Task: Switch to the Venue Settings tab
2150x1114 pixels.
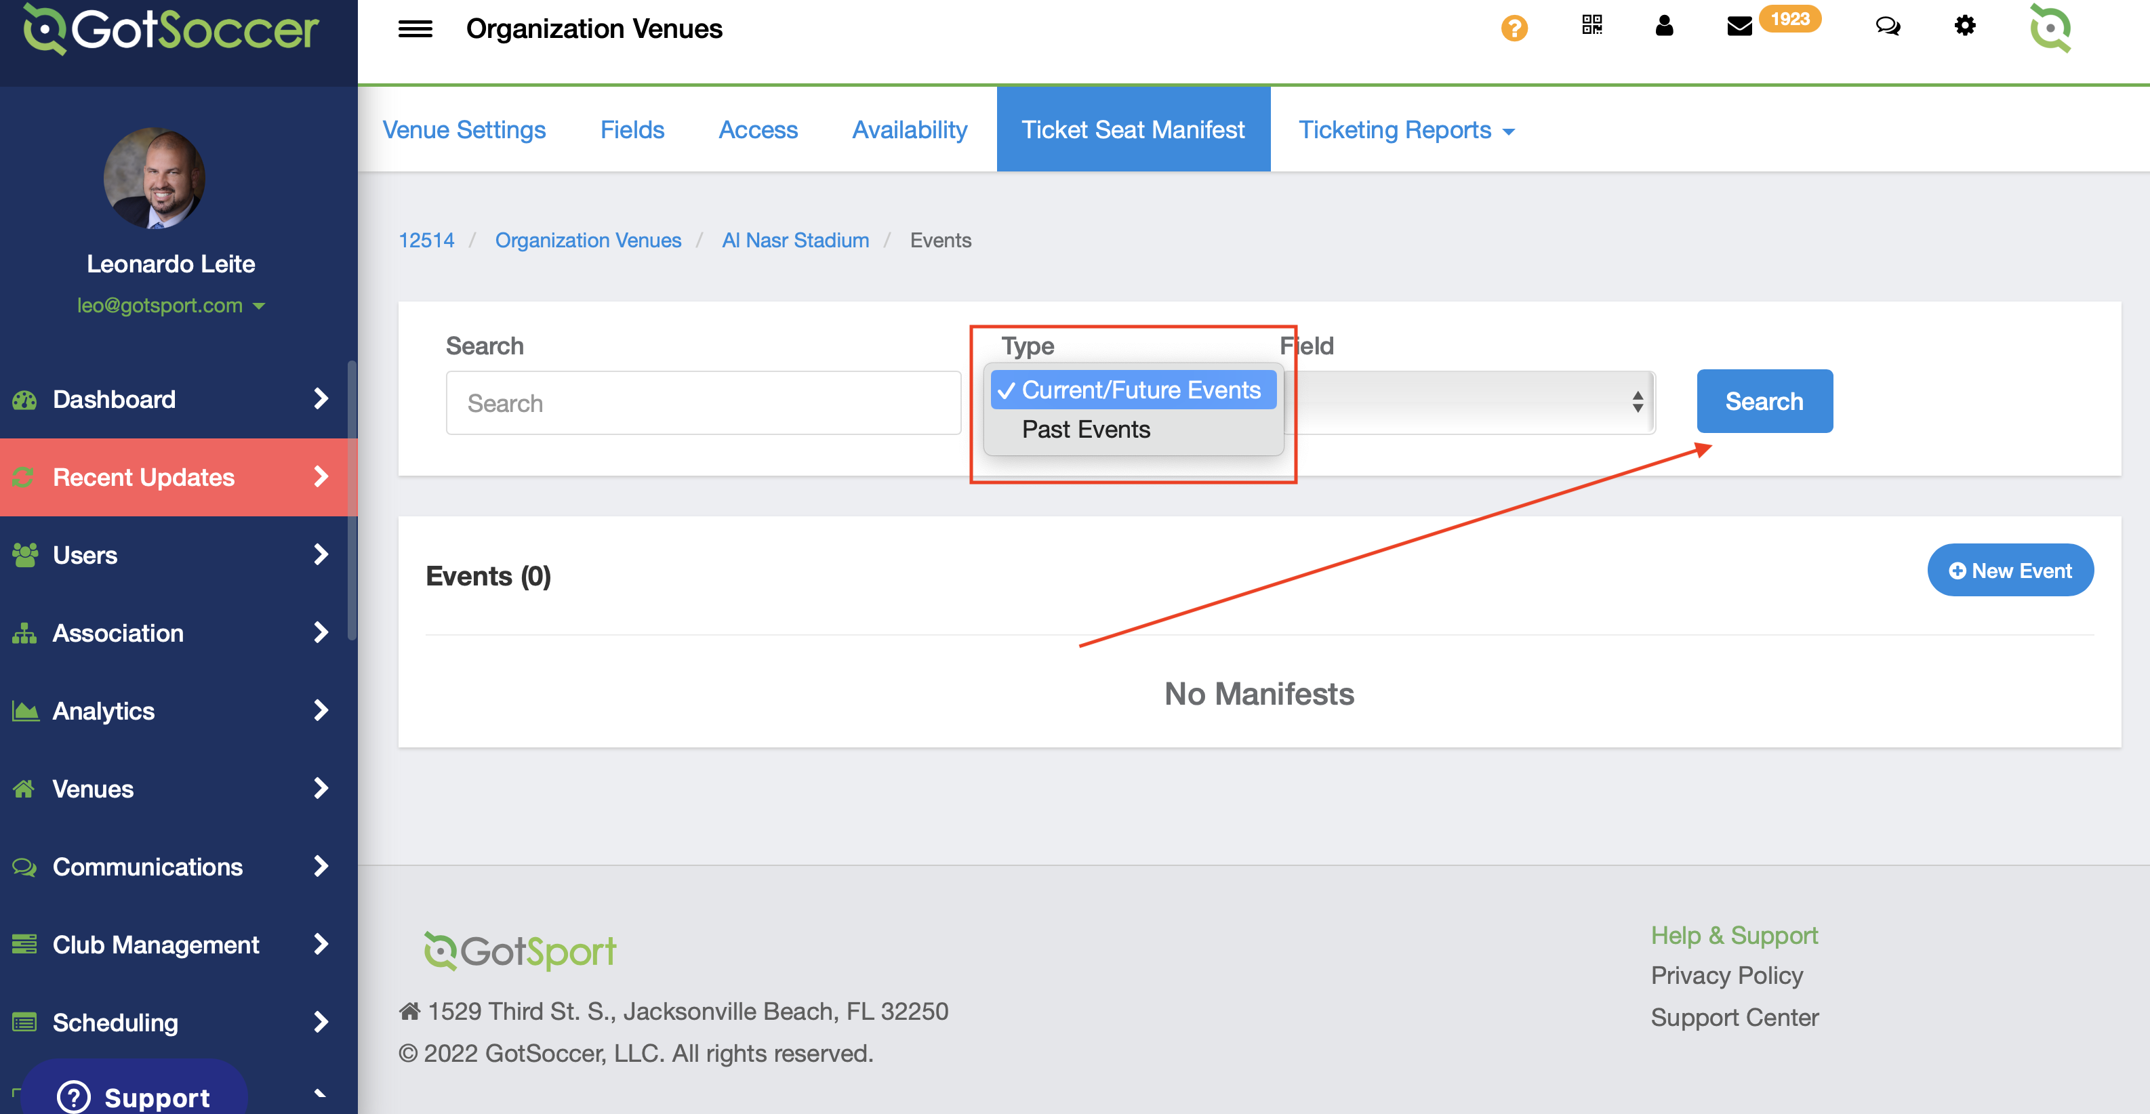Action: coord(464,129)
